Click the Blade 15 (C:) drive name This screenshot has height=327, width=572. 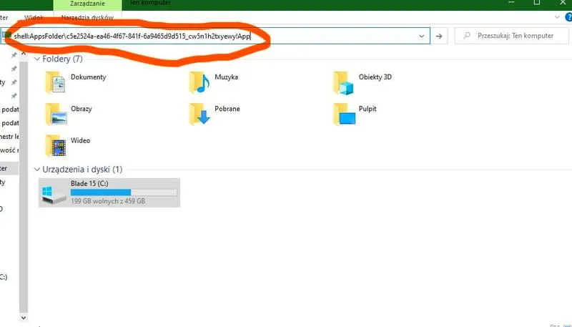(x=89, y=183)
